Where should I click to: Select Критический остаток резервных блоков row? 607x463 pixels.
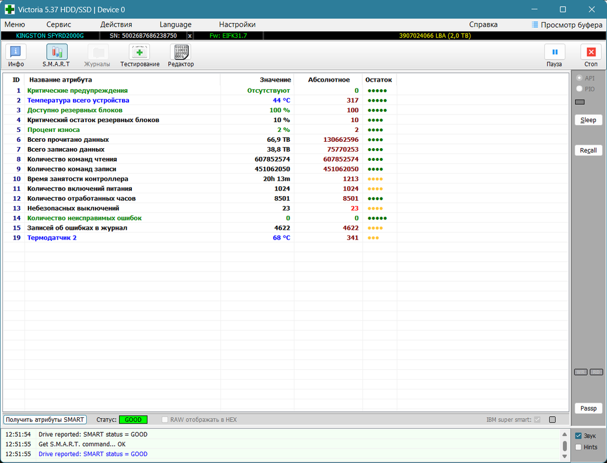(286, 120)
